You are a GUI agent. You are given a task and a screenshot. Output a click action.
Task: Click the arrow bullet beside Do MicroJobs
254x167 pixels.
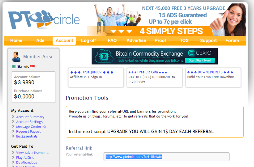pyautogui.click(x=13, y=162)
